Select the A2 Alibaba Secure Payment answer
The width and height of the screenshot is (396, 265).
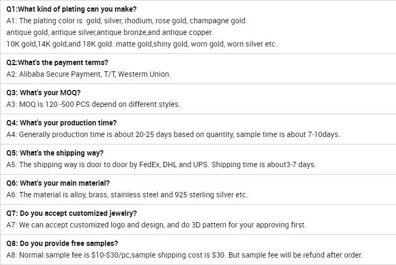tap(88, 74)
